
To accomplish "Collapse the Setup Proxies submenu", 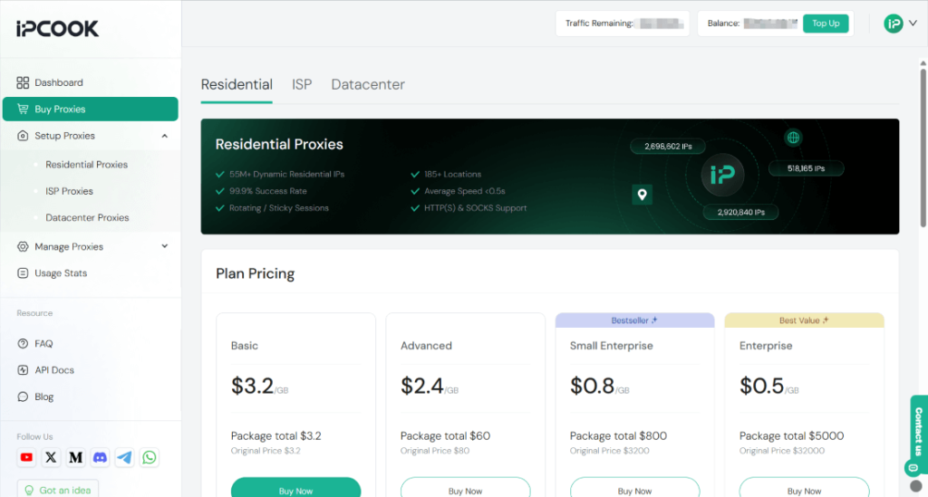I will [x=164, y=136].
